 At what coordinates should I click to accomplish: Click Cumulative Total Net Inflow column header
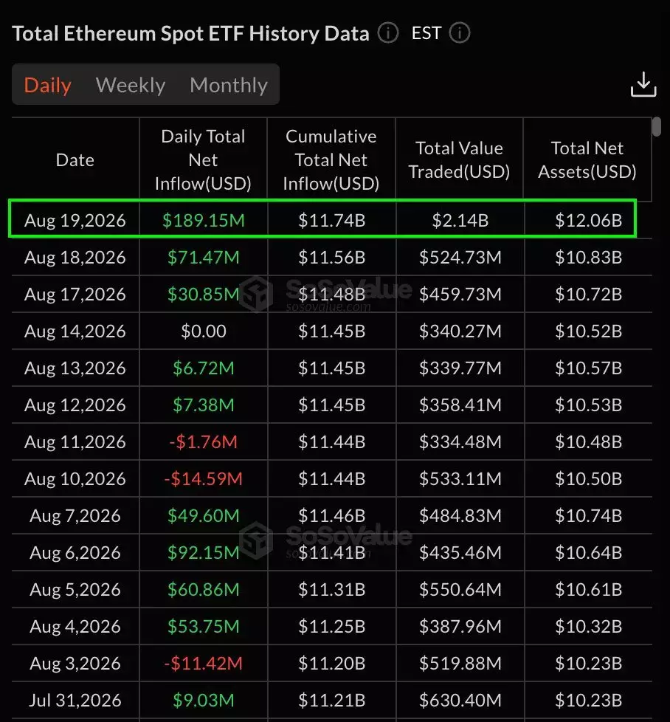click(x=331, y=159)
